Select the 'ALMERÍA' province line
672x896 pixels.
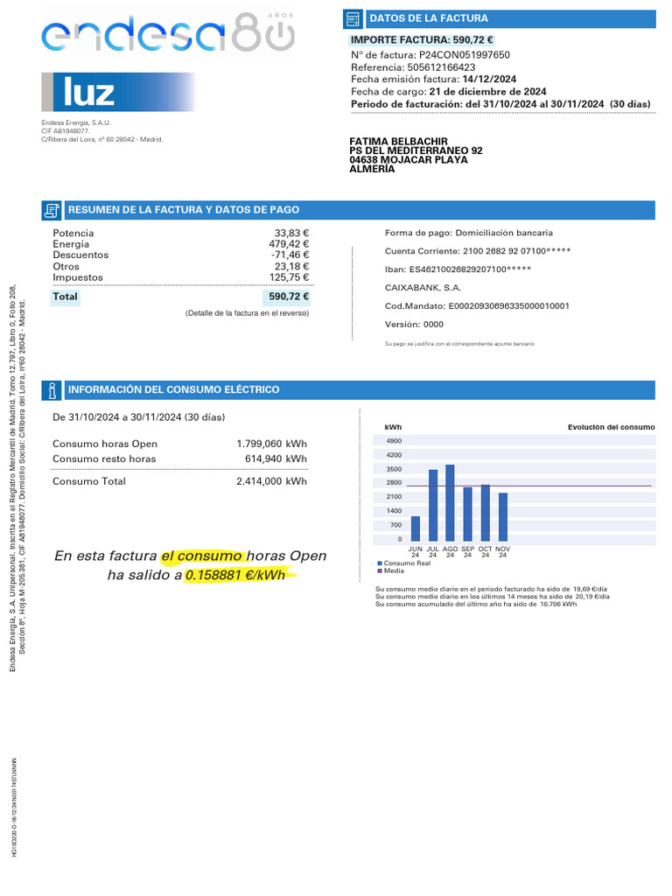click(x=372, y=169)
